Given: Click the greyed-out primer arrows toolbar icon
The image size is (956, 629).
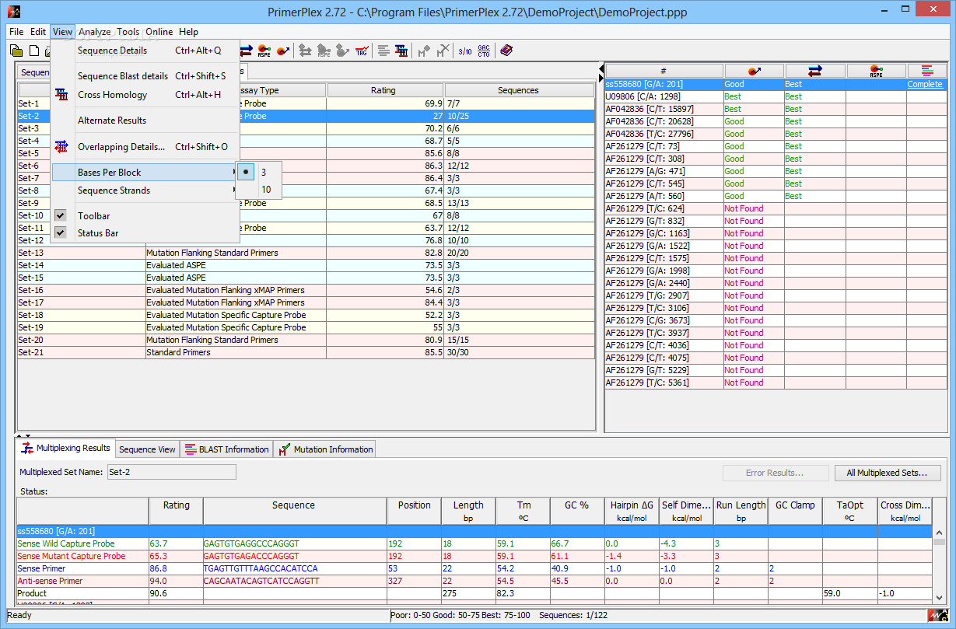Looking at the screenshot, I should click(306, 51).
